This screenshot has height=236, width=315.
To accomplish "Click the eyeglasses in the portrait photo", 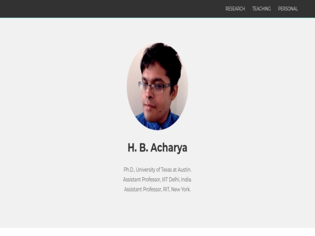I will [x=155, y=87].
